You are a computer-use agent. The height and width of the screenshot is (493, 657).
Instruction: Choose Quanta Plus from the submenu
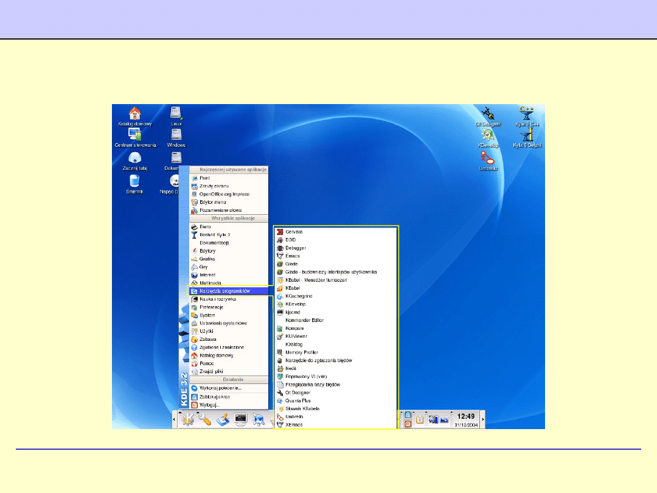298,400
